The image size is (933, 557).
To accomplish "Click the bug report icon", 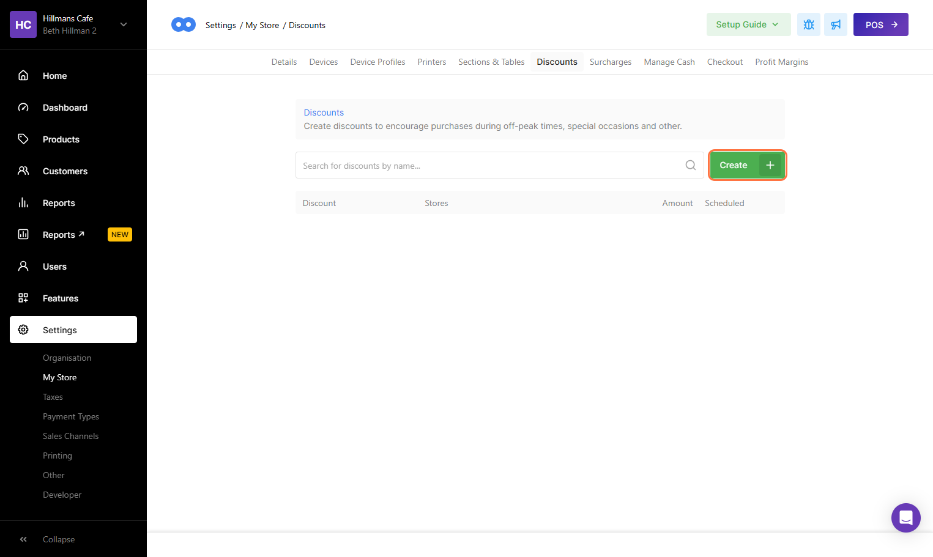I will (808, 24).
